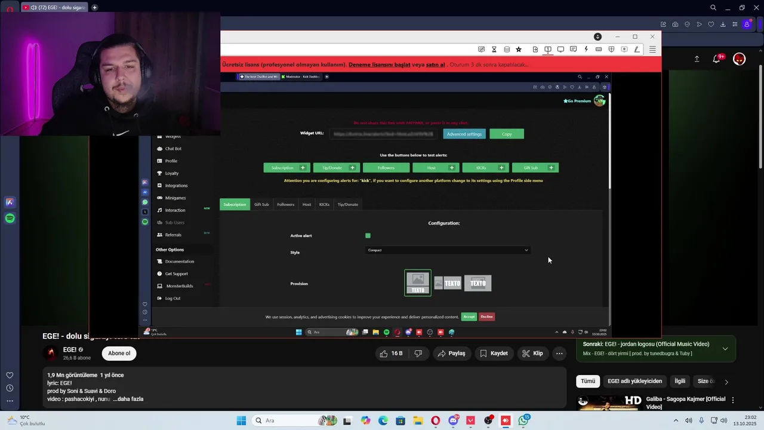Image resolution: width=764 pixels, height=430 pixels.
Task: Click the Advanced settings button
Action: point(464,134)
